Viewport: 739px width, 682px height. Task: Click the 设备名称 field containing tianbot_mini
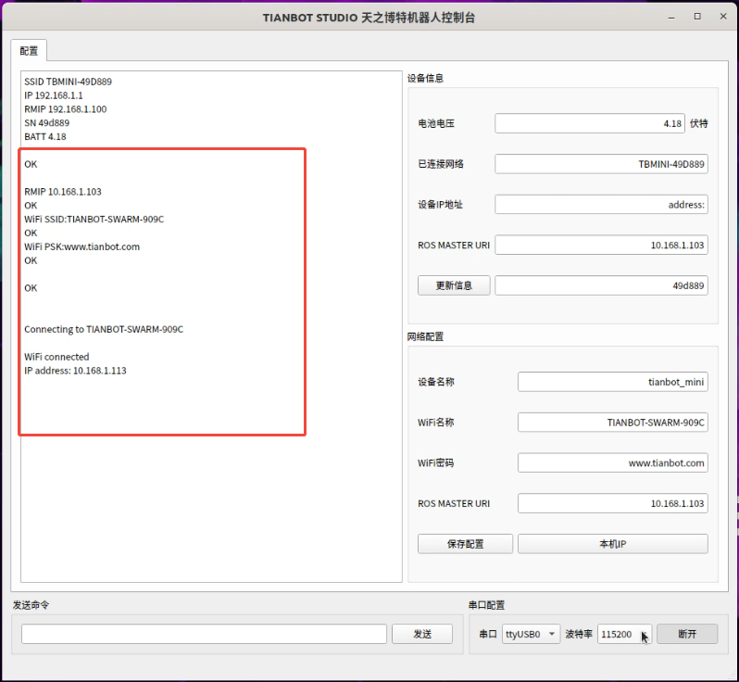click(612, 382)
